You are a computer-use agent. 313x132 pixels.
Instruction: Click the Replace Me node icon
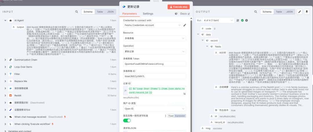pyautogui.click(x=11, y=81)
